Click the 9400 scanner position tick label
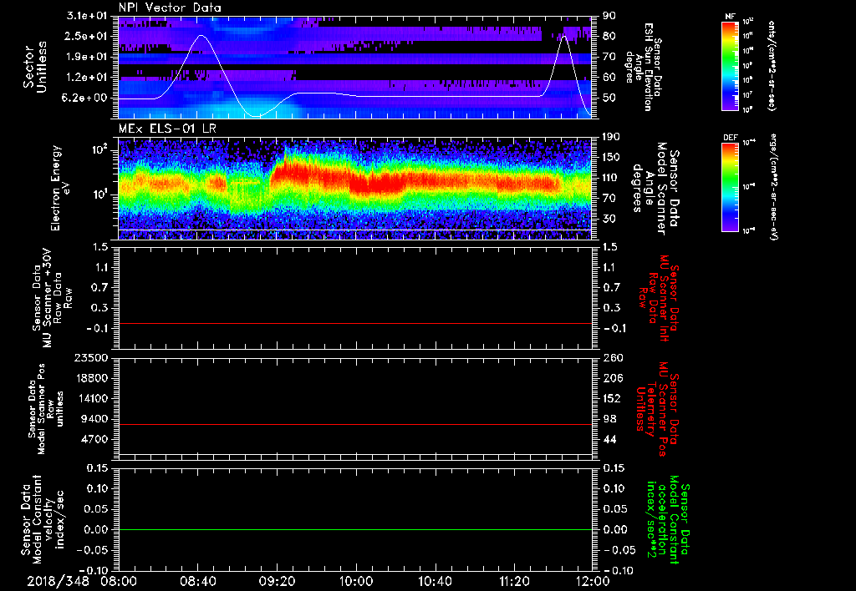This screenshot has height=591, width=856. (96, 419)
